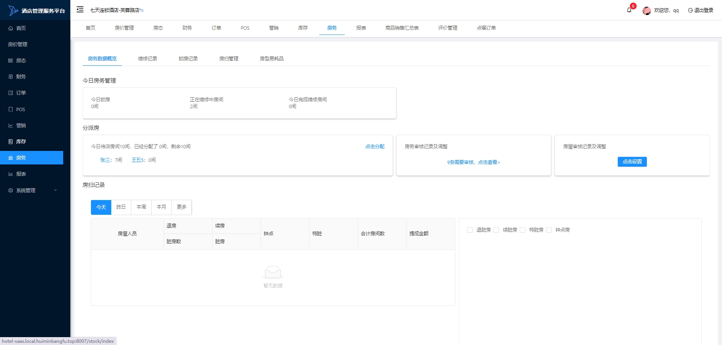Check the 钟点房 checkbox
This screenshot has width=722, height=345.
(x=549, y=230)
